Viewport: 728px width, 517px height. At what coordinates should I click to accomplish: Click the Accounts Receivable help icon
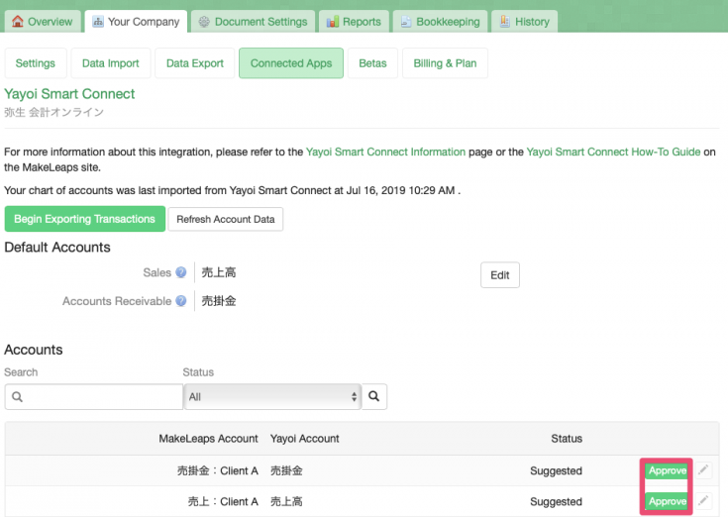181,301
